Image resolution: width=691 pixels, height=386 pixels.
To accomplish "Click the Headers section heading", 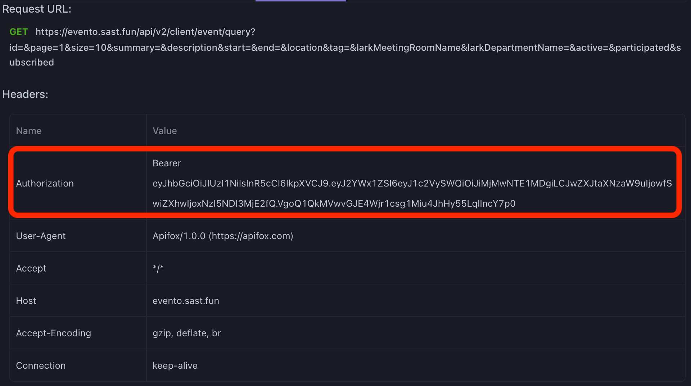I will (25, 94).
